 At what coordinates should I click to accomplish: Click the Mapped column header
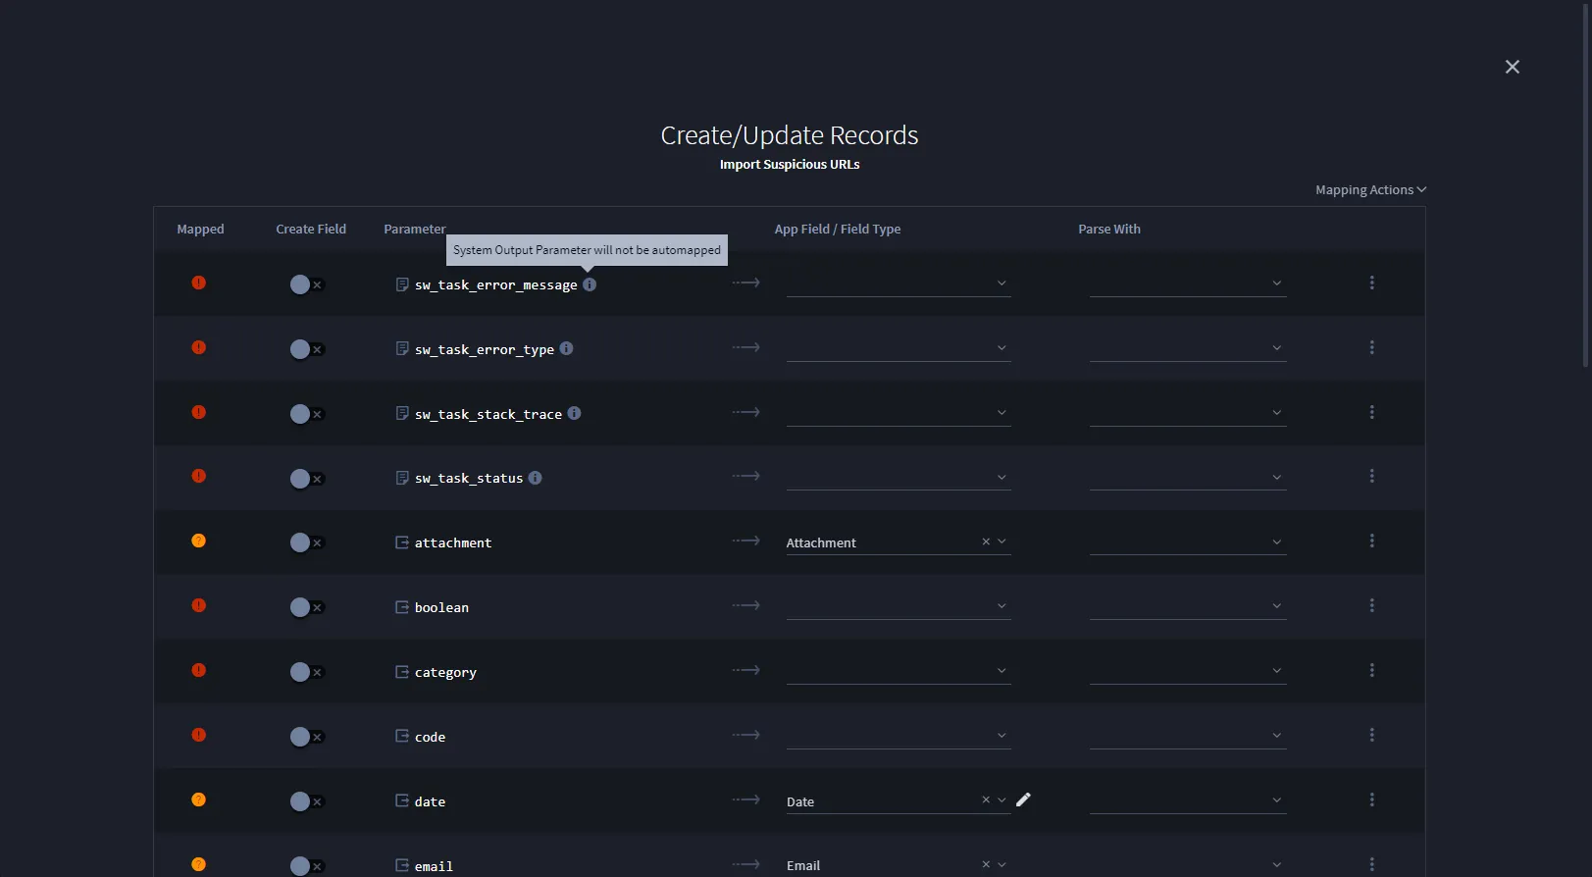(x=200, y=230)
